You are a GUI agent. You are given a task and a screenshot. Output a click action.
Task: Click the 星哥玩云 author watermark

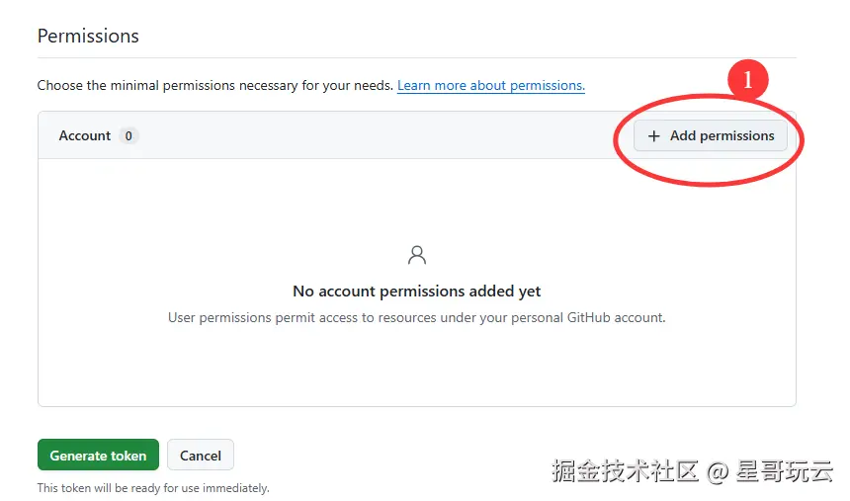[785, 470]
